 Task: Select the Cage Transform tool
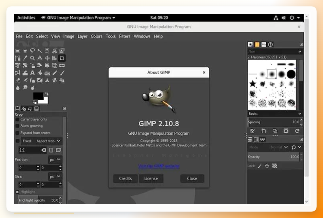point(18,73)
